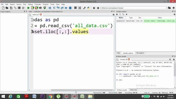The width and height of the screenshot is (176, 99).
Task: Switch to the Help pane tab
Action: click(x=118, y=53)
